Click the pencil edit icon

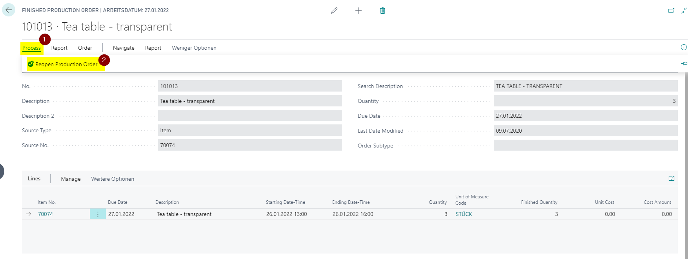(334, 11)
